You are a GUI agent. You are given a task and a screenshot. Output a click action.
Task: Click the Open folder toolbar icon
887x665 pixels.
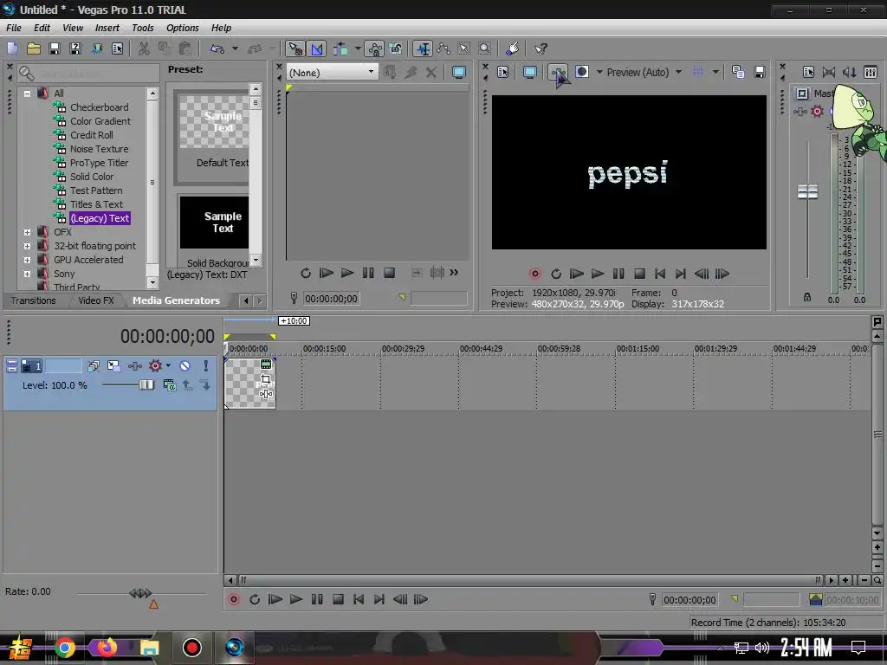tap(34, 48)
